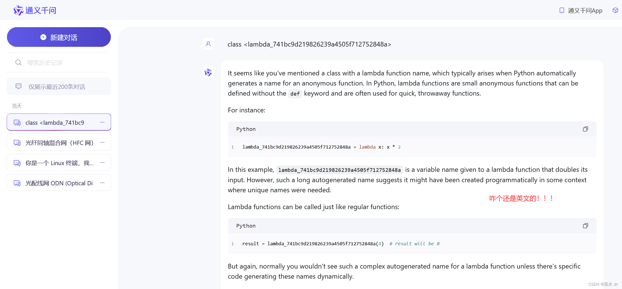Click chat icon of Linux 终端 item
The width and height of the screenshot is (622, 289).
(x=17, y=163)
